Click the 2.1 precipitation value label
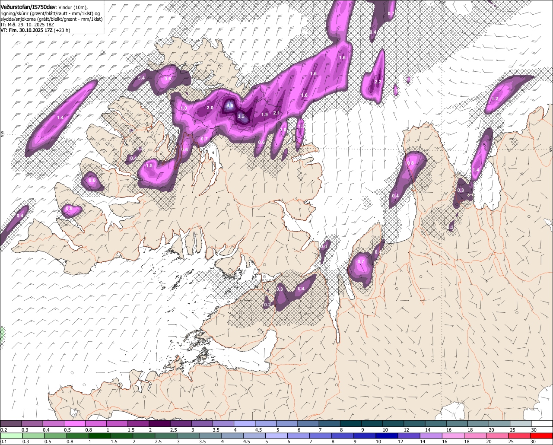Image resolution: width=553 pixels, height=445 pixels. pos(277,113)
